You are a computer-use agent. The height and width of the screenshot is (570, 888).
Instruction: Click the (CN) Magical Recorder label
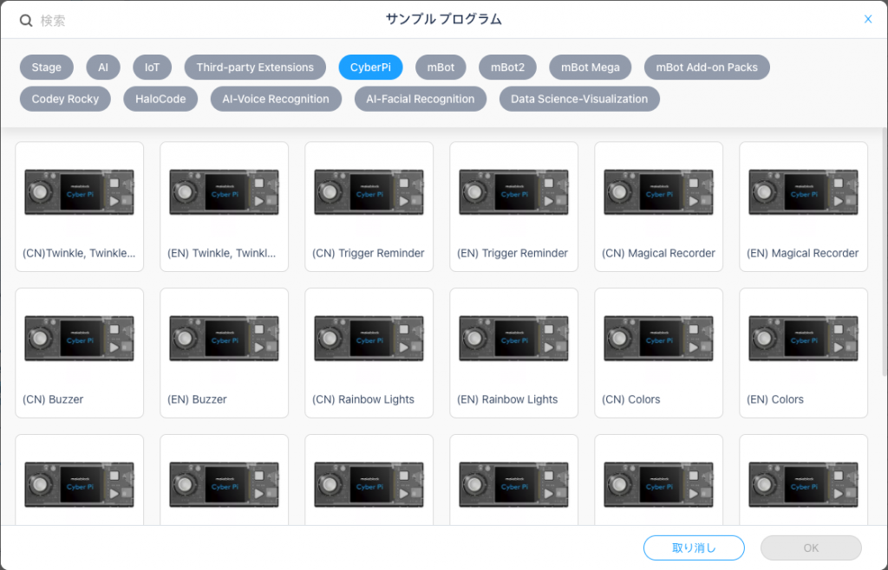click(x=659, y=253)
